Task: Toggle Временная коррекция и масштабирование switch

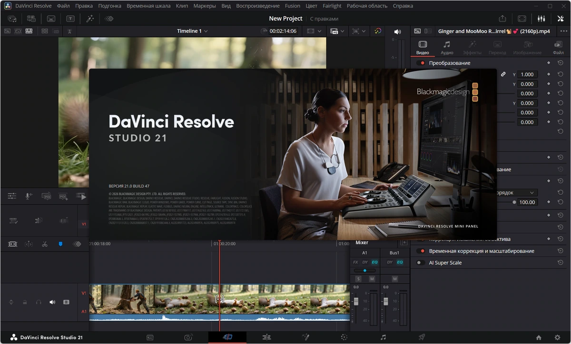Action: pos(421,251)
